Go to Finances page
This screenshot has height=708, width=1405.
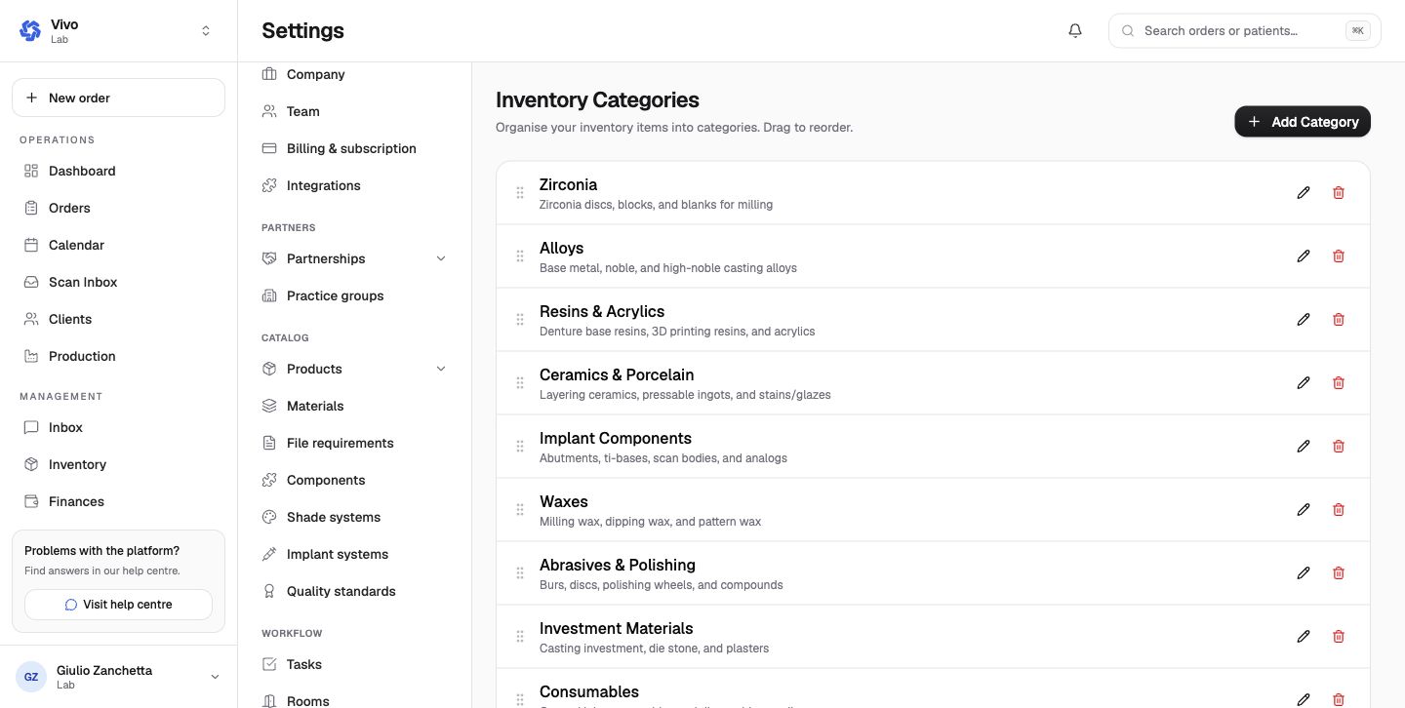click(x=118, y=501)
